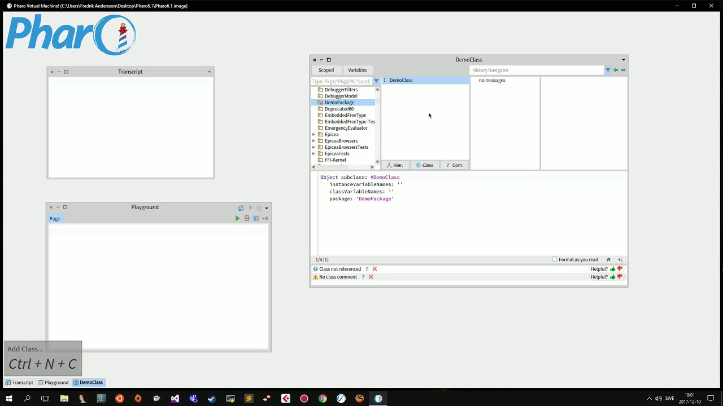Open the DemoClass window menu arrow
Screen dimensions: 723x406
pyautogui.click(x=624, y=60)
